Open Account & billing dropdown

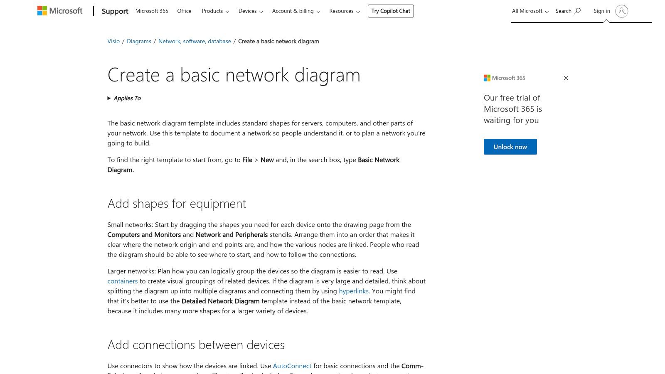pyautogui.click(x=296, y=11)
